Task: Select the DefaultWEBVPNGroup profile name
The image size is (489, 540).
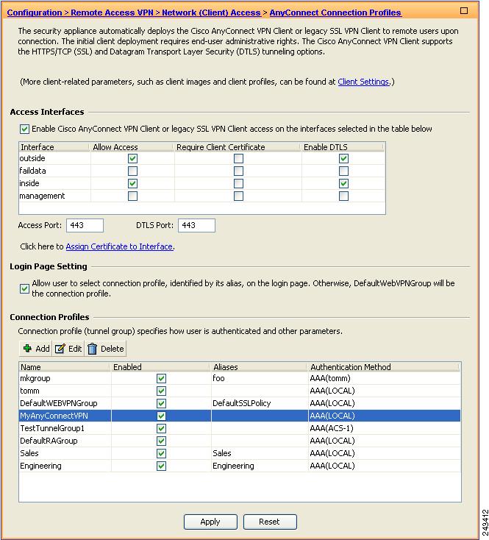Action: [x=59, y=403]
